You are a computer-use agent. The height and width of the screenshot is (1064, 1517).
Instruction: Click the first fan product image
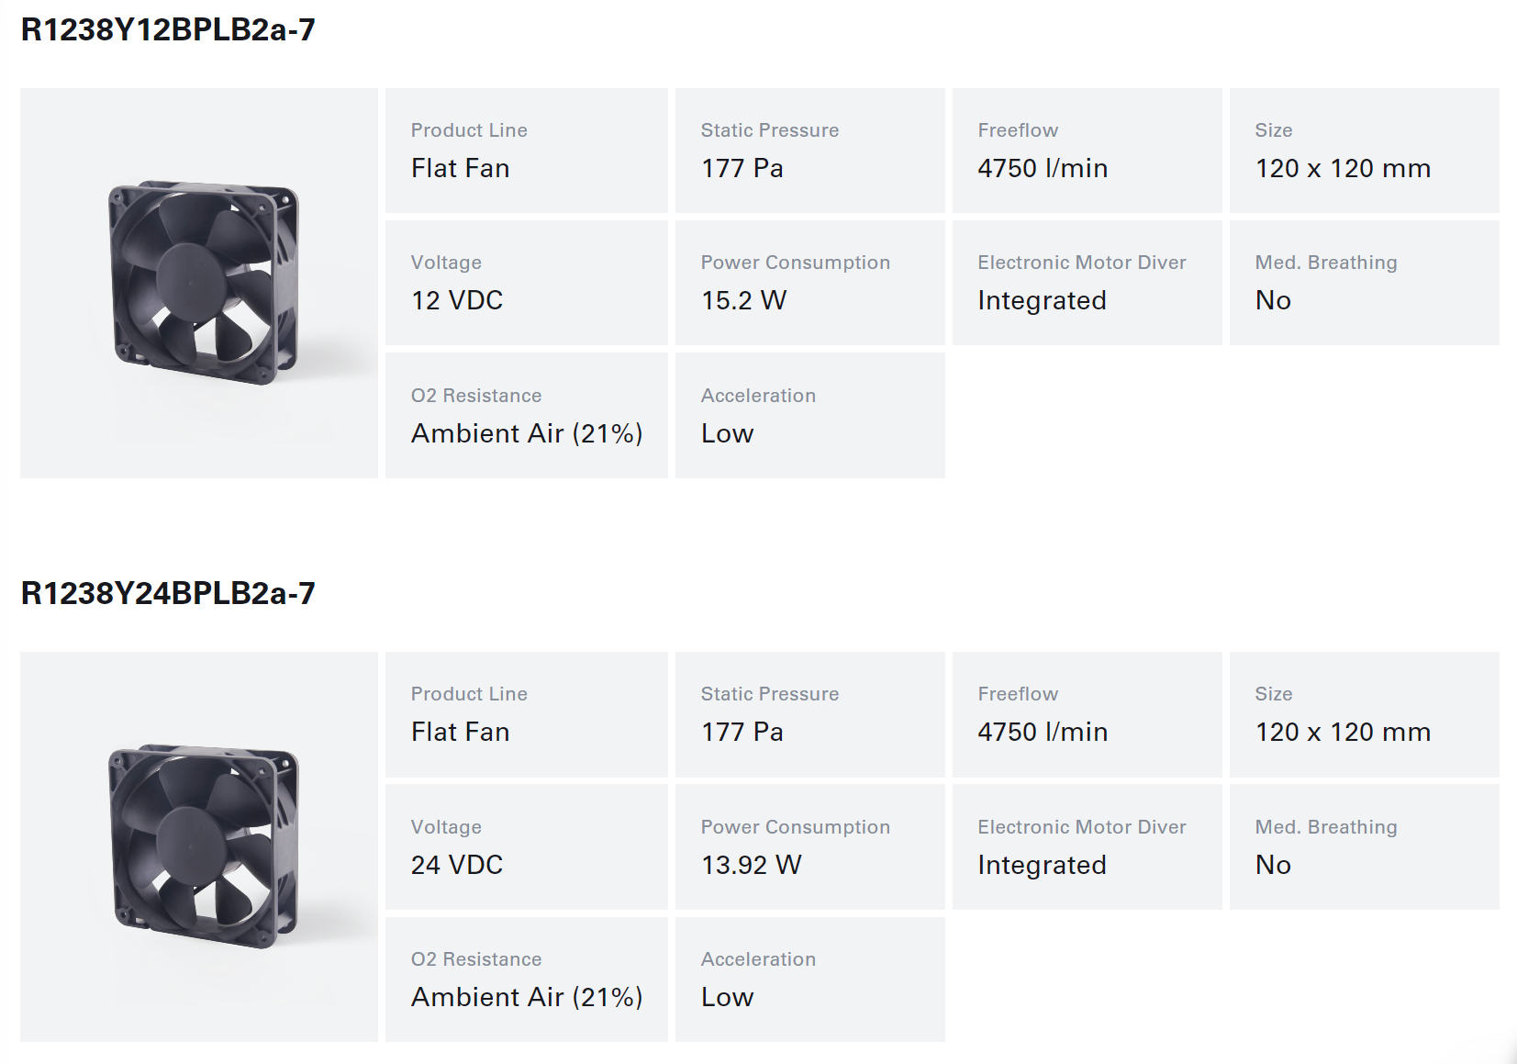pos(199,283)
